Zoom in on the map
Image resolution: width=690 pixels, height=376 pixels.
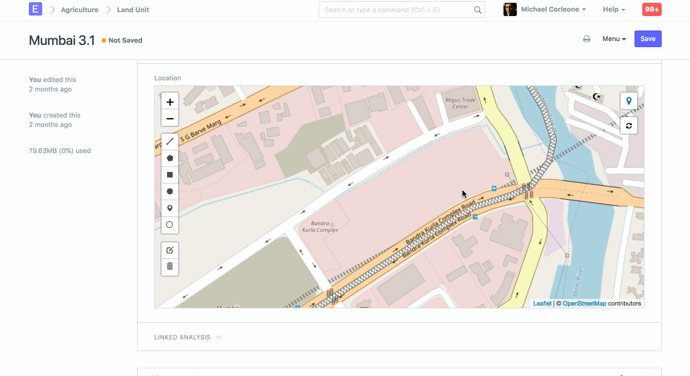170,101
